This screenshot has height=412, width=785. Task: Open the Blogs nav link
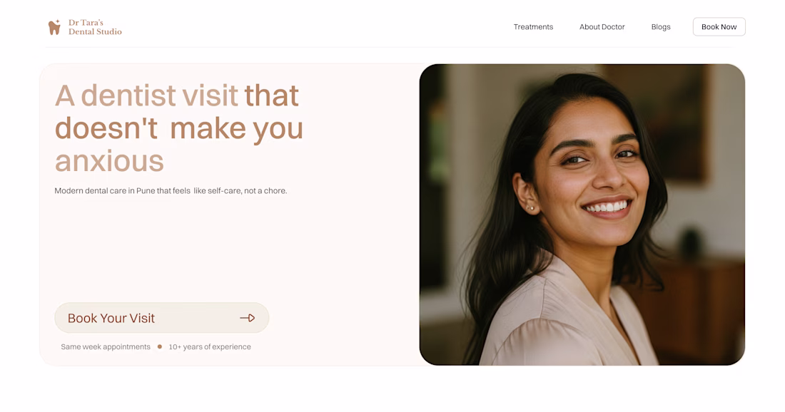(x=660, y=27)
